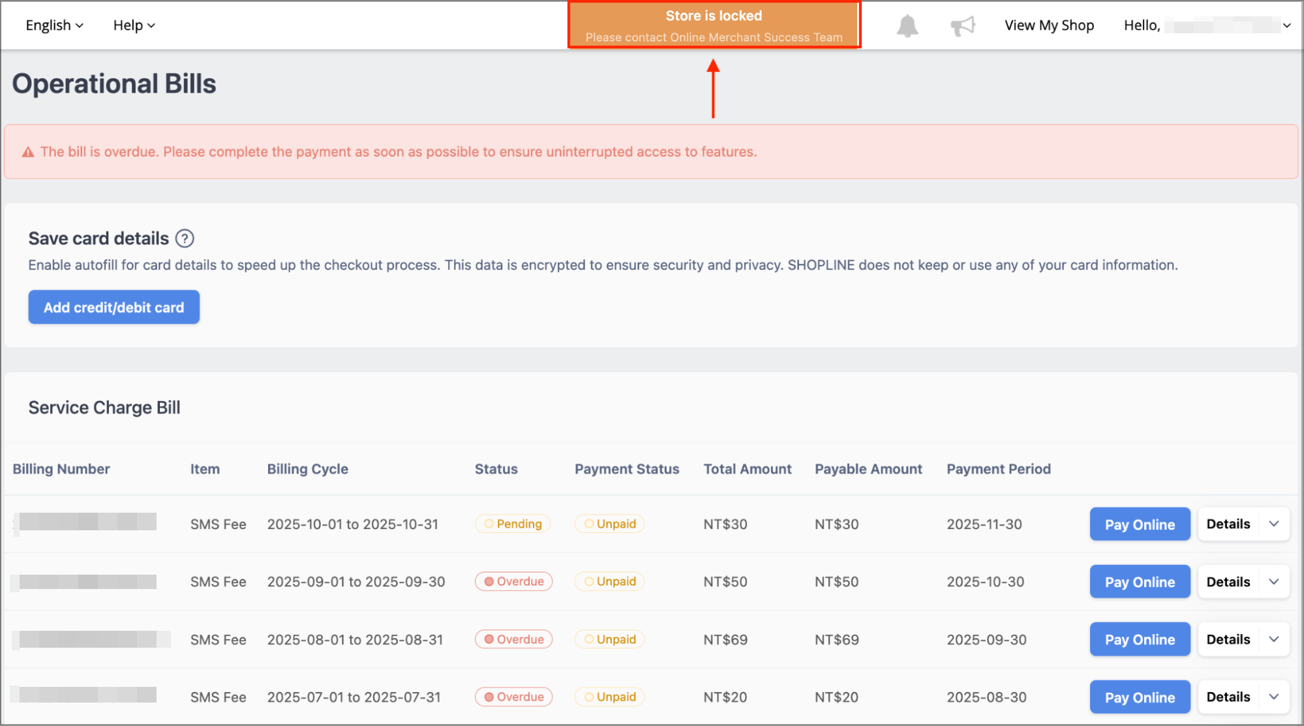Click the Operational Bills page title
This screenshot has width=1304, height=726.
tap(114, 84)
